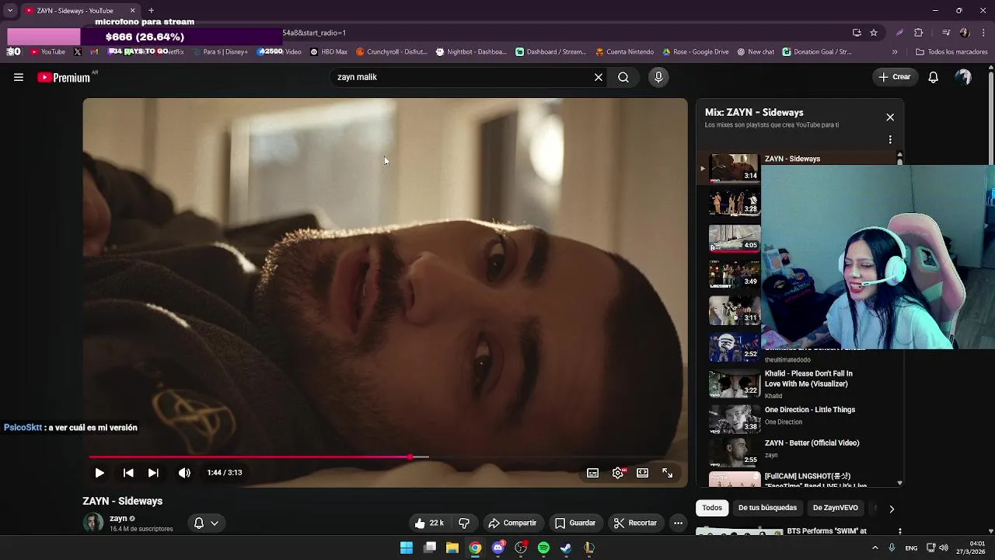
Task: Open the Windows Start menu
Action: [407, 548]
